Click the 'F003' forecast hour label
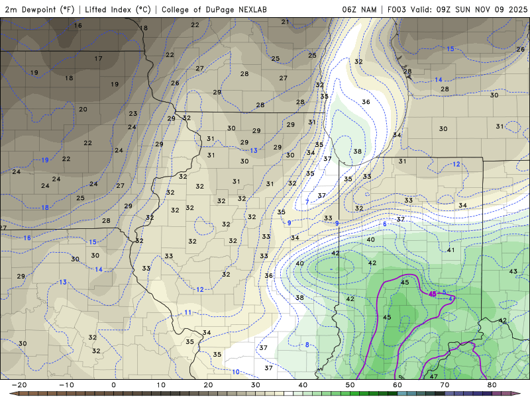This screenshot has height=397, width=530. point(396,9)
